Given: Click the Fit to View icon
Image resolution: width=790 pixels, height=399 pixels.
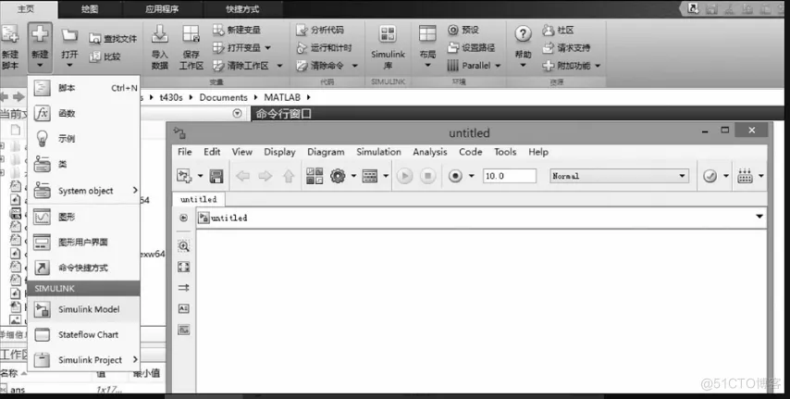Looking at the screenshot, I should (x=183, y=267).
